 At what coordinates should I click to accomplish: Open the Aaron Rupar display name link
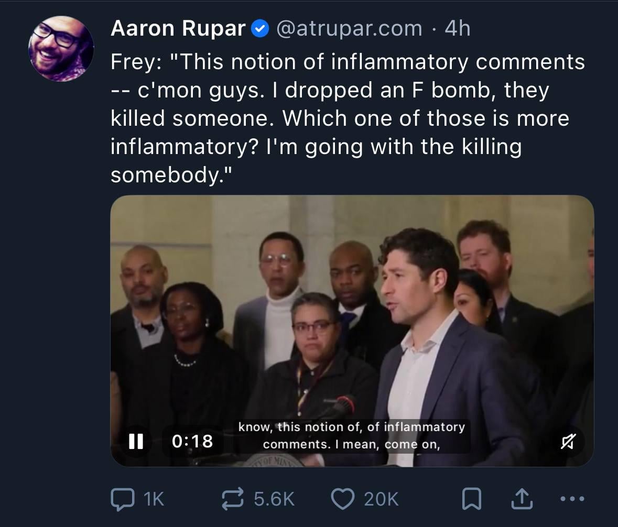(x=178, y=29)
